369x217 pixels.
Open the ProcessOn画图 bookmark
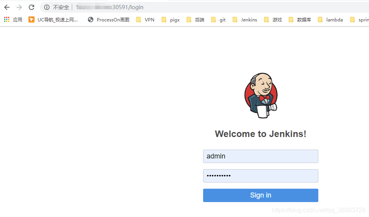pyautogui.click(x=109, y=20)
